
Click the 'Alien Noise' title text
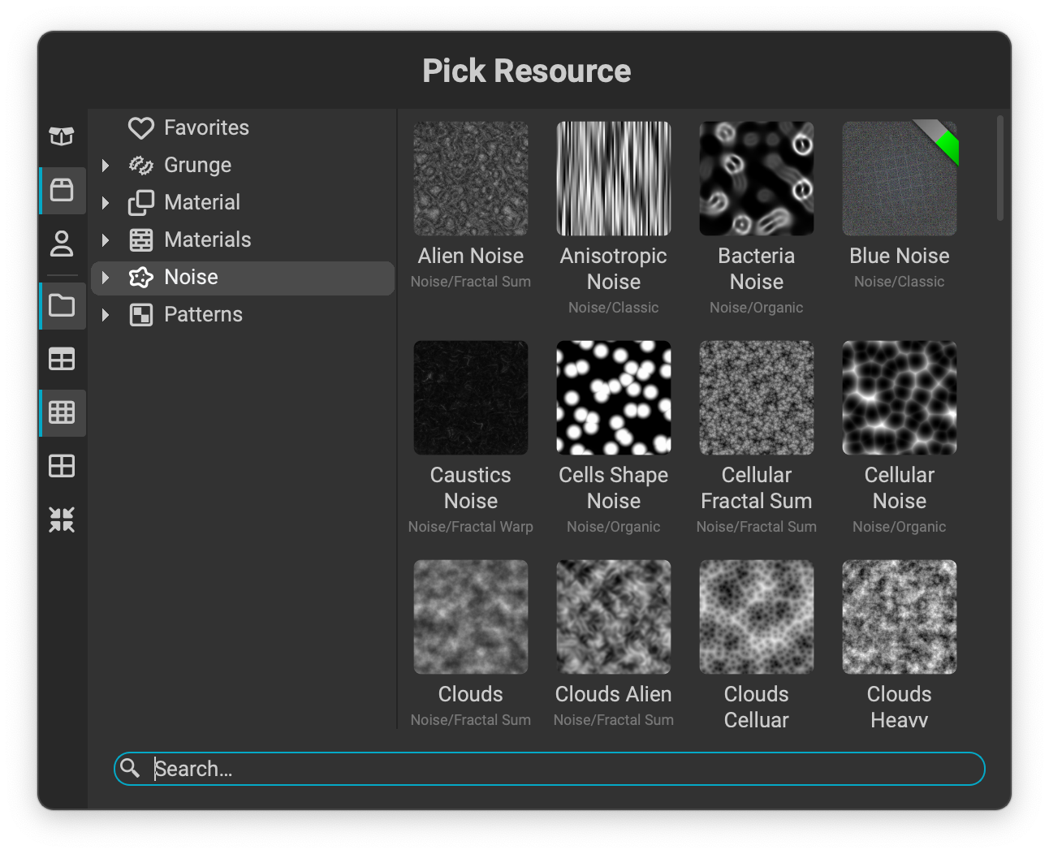pyautogui.click(x=471, y=256)
